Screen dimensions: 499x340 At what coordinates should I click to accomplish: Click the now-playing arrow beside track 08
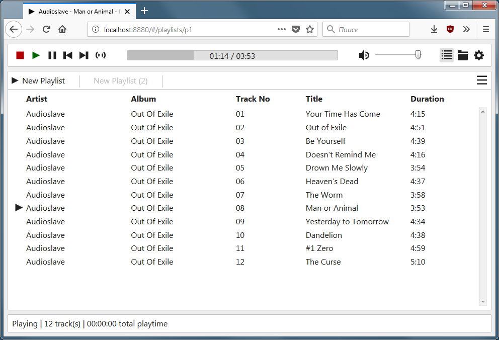pyautogui.click(x=19, y=208)
